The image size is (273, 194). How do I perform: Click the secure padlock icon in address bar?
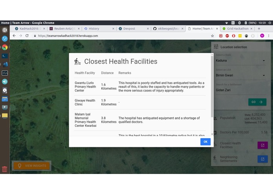click(x=35, y=36)
